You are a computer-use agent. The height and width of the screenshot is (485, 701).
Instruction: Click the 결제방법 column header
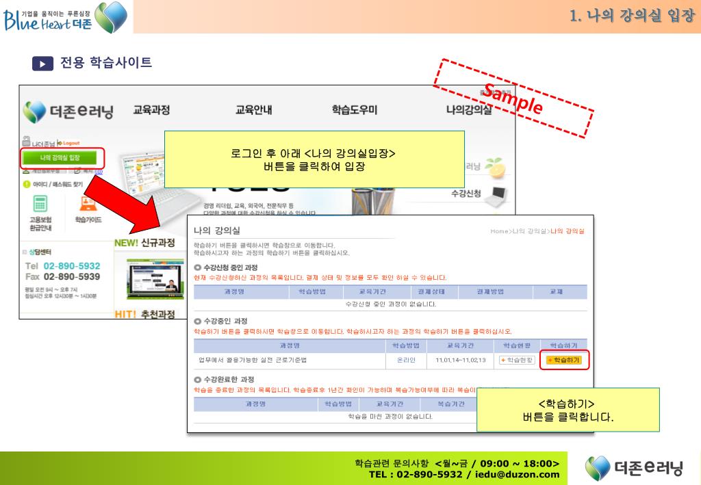(490, 291)
